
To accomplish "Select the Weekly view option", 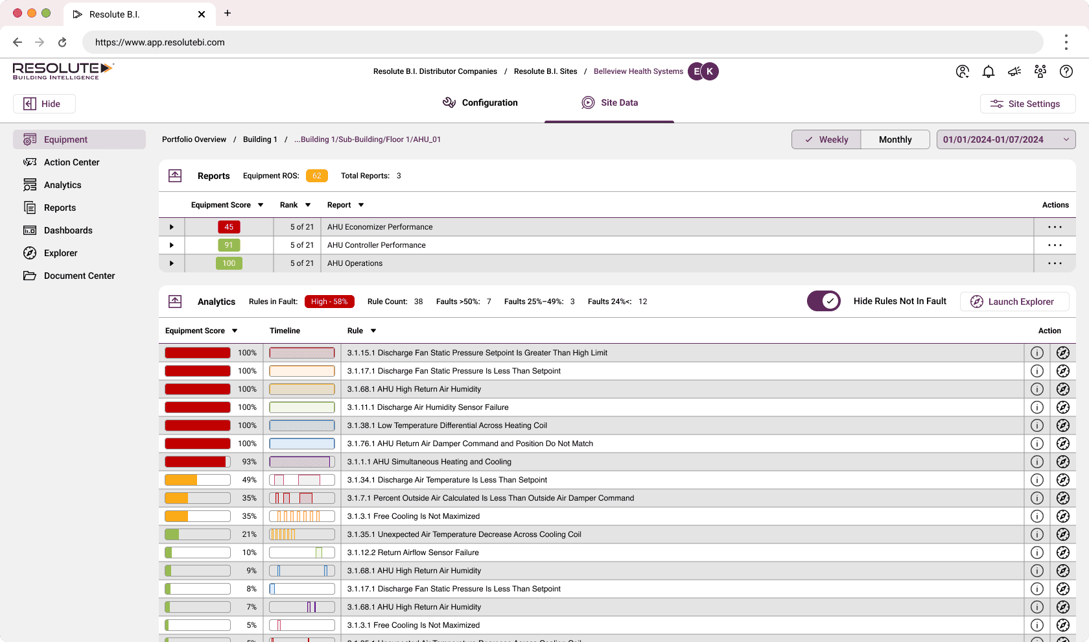I will click(x=826, y=139).
